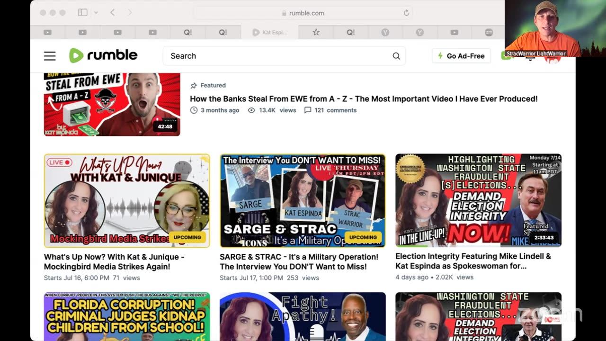Open the Florida Corruption video thumbnail
This screenshot has width=606, height=341.
pos(127,316)
